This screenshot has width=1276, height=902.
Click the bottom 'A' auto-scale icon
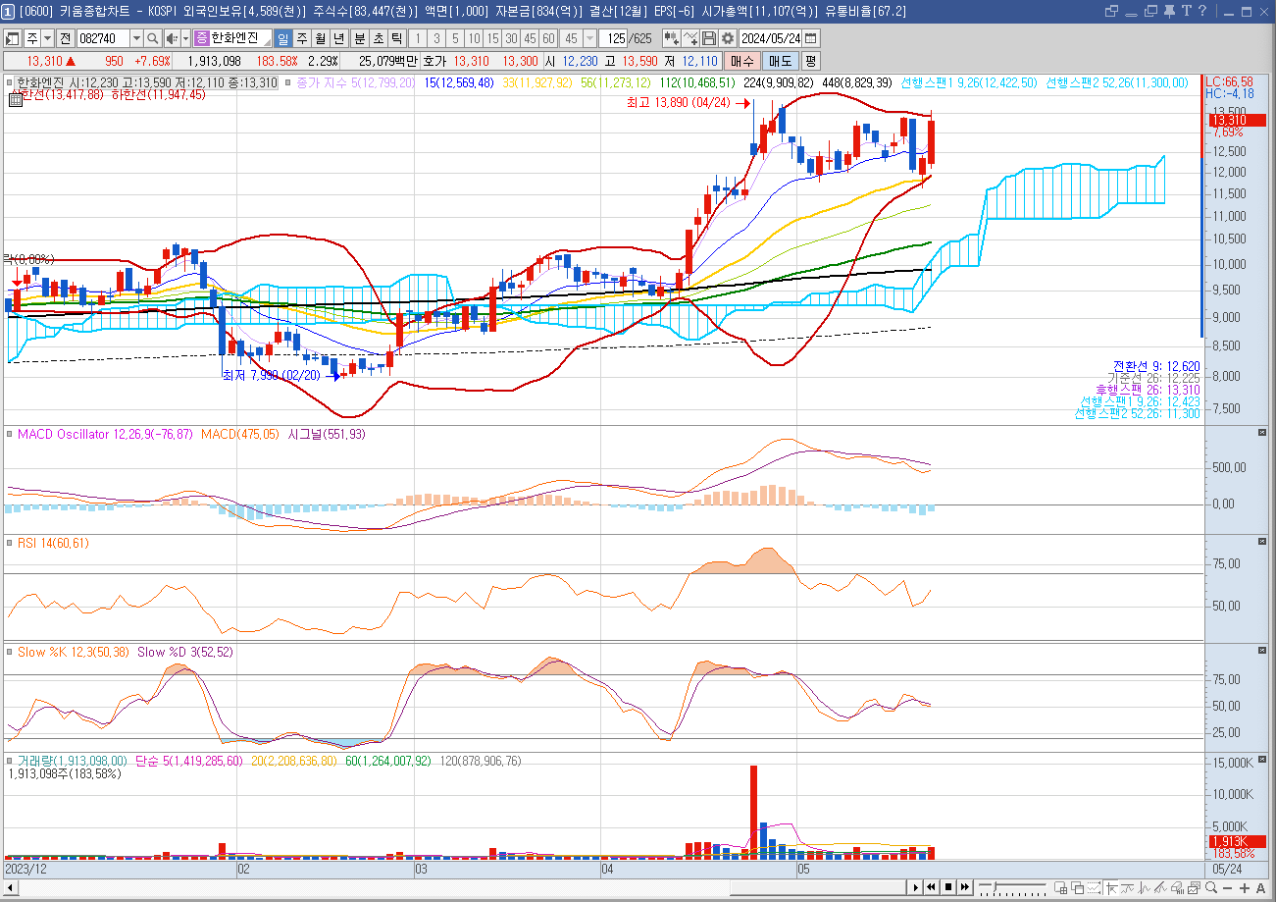(x=1260, y=887)
